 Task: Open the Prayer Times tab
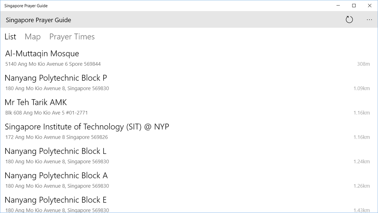(x=72, y=37)
